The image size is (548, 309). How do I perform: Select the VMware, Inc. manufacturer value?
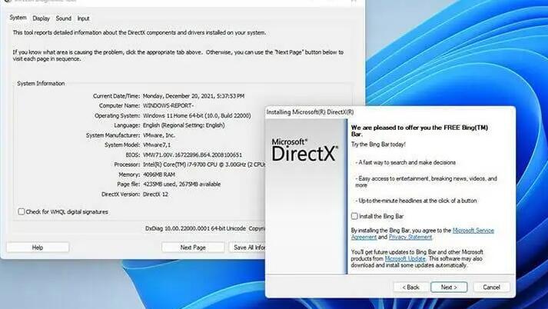coord(159,135)
